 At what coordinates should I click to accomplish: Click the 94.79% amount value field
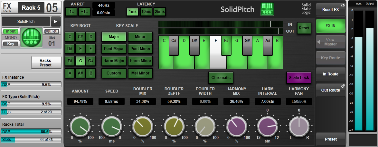click(80, 101)
